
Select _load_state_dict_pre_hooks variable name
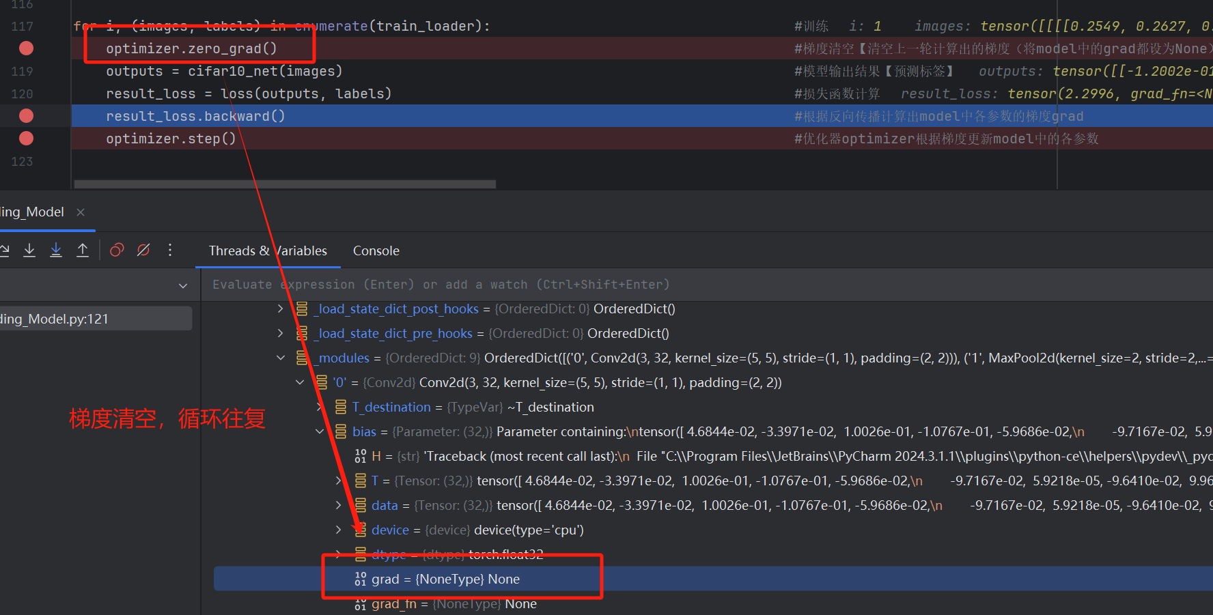click(x=393, y=334)
